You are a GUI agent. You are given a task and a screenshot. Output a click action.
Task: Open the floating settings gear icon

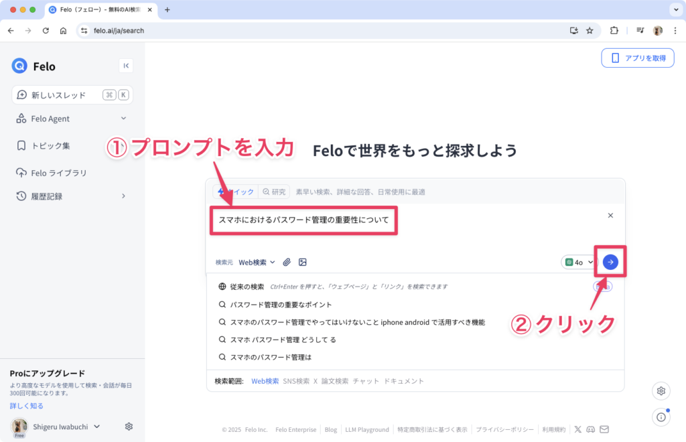[x=661, y=391]
